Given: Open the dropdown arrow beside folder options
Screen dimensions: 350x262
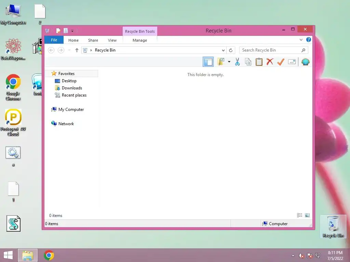Looking at the screenshot, I should 229,62.
